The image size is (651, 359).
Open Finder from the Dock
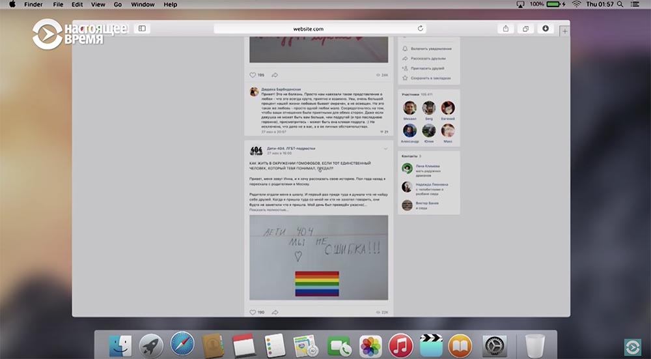(120, 346)
